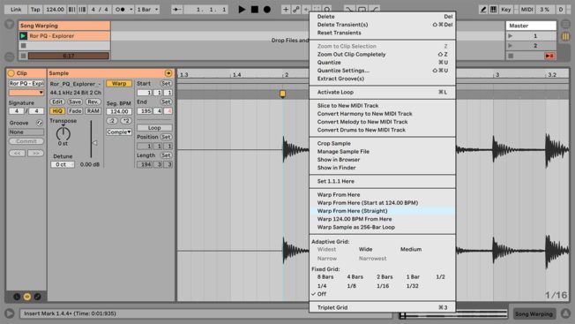575x324 pixels.
Task: Click the plus Overdub icon in the toolbar
Action: point(286,10)
